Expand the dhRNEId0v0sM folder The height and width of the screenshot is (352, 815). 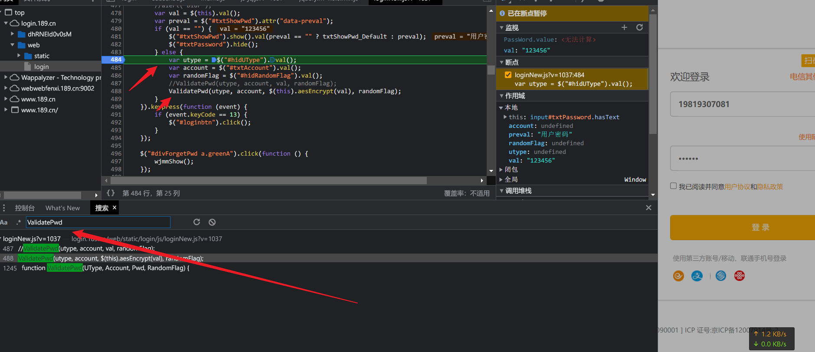13,34
